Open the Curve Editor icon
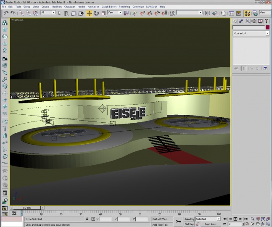 click(x=231, y=13)
